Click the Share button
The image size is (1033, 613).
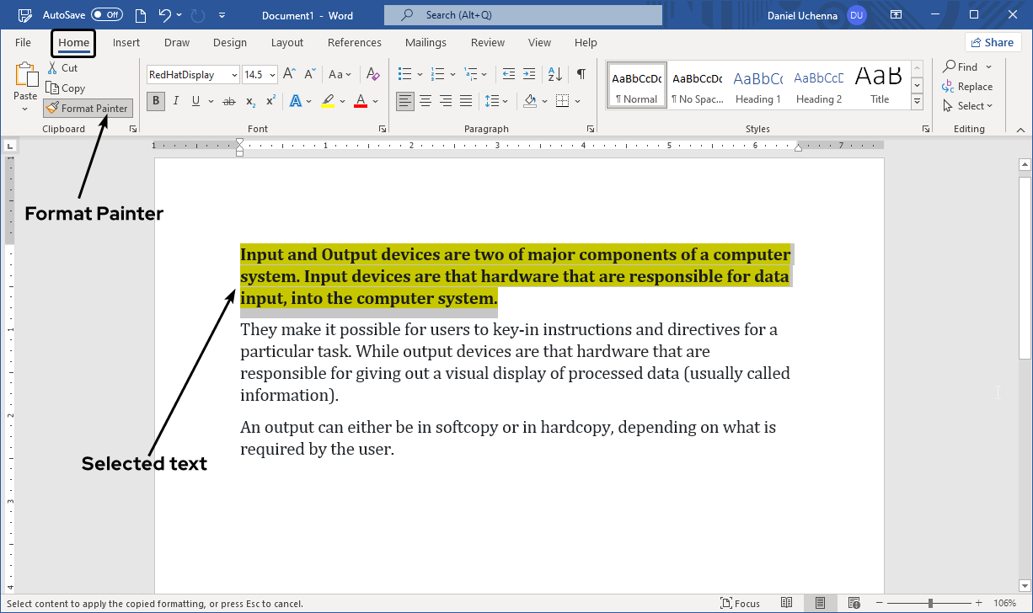[x=993, y=41]
